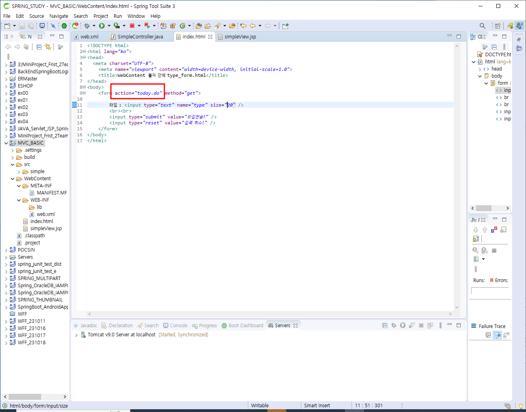Select index.html in the Navigator tree
Viewport: 526px width, 412px height.
point(42,221)
